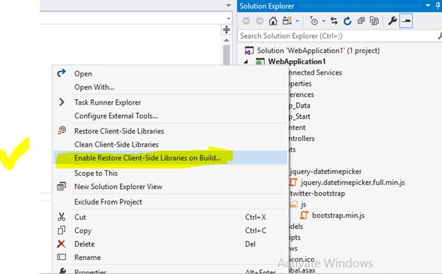Screen dimensions: 442x274
Task: Click the red X Delete icon
Action: 61,244
